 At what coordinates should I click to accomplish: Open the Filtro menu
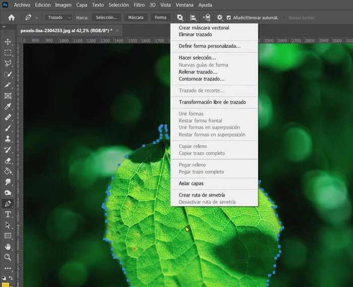[x=139, y=5]
